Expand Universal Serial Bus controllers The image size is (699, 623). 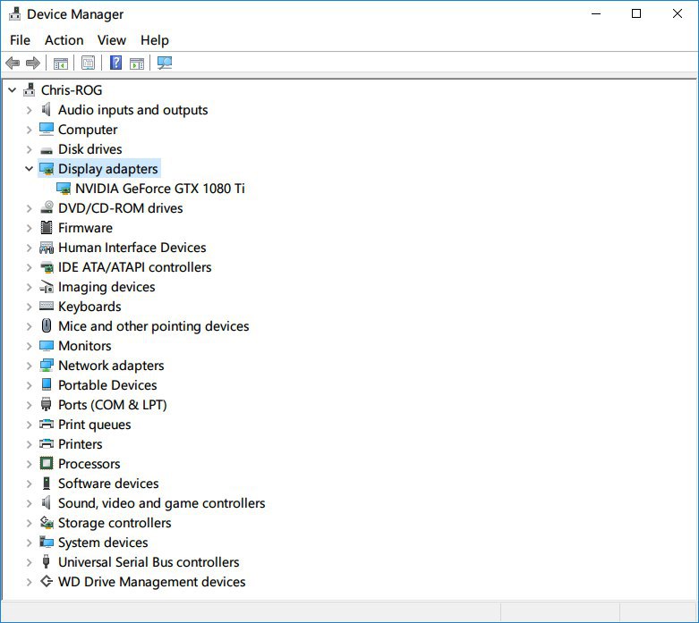[29, 562]
